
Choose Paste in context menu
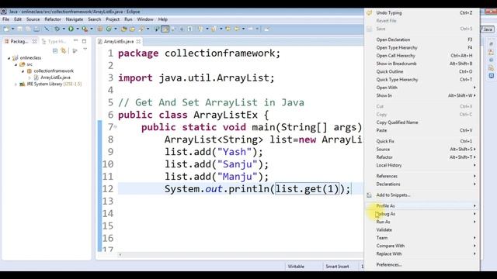pyautogui.click(x=422, y=130)
